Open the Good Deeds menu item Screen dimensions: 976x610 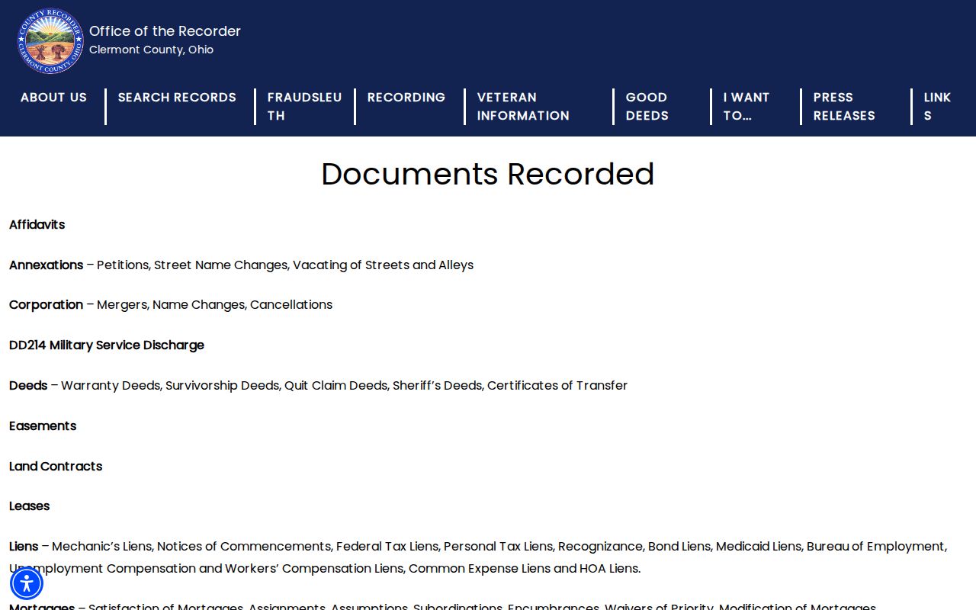[x=647, y=107]
